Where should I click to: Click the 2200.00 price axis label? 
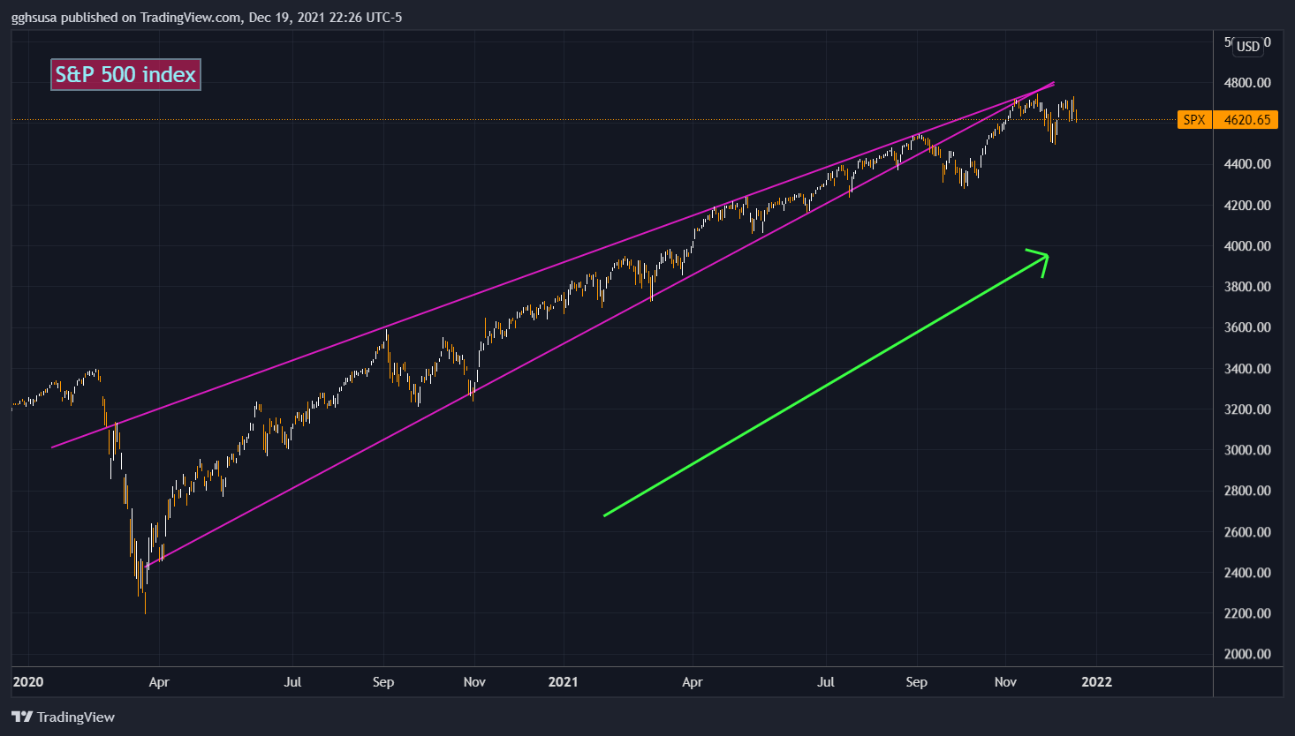(x=1247, y=613)
